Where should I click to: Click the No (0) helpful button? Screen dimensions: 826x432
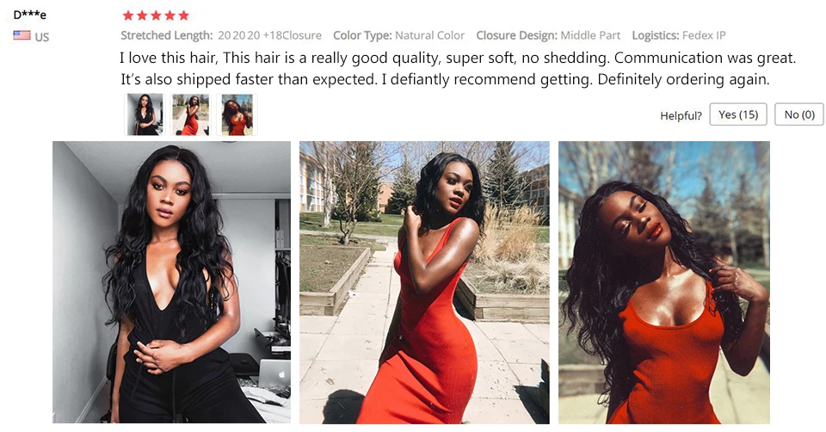(799, 114)
